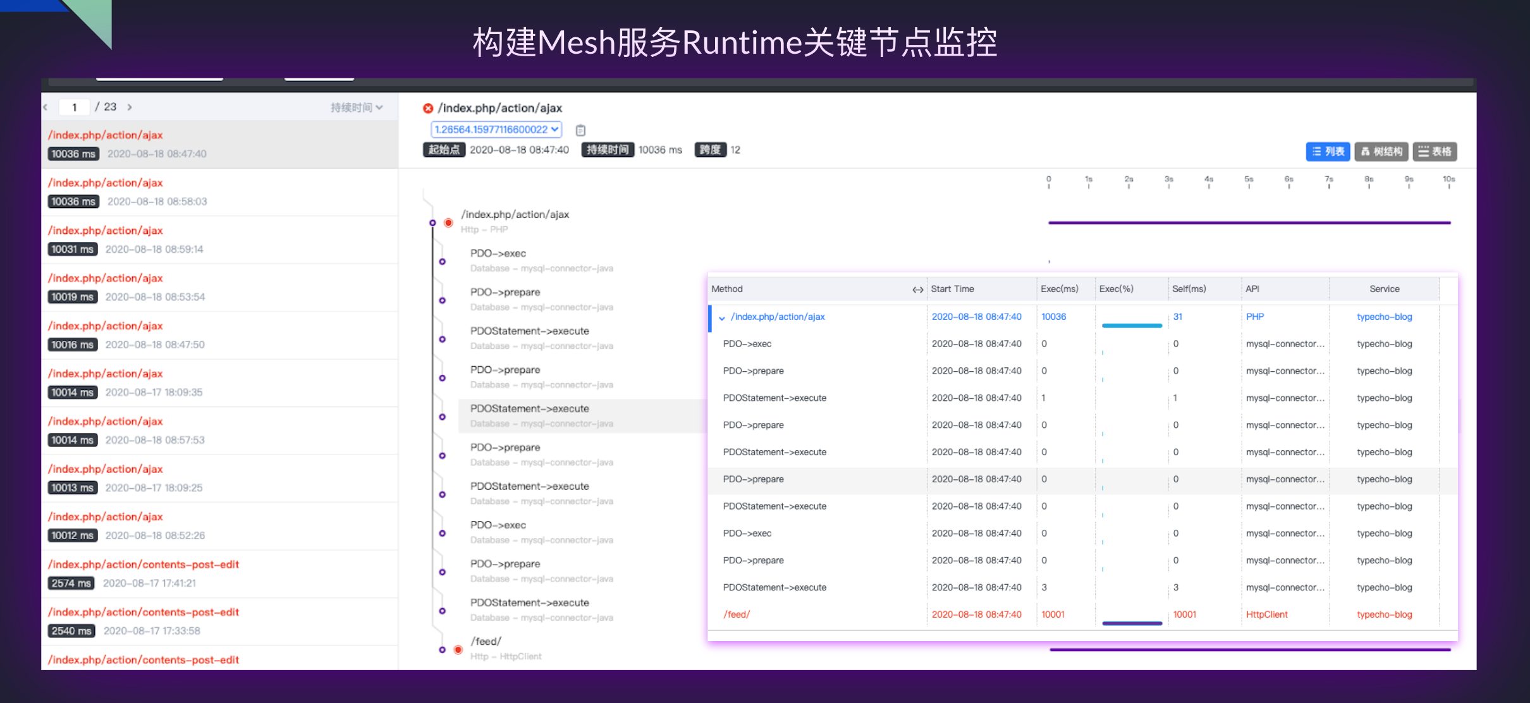The height and width of the screenshot is (703, 1530).
Task: Click red error icon beside trace title
Action: point(428,108)
